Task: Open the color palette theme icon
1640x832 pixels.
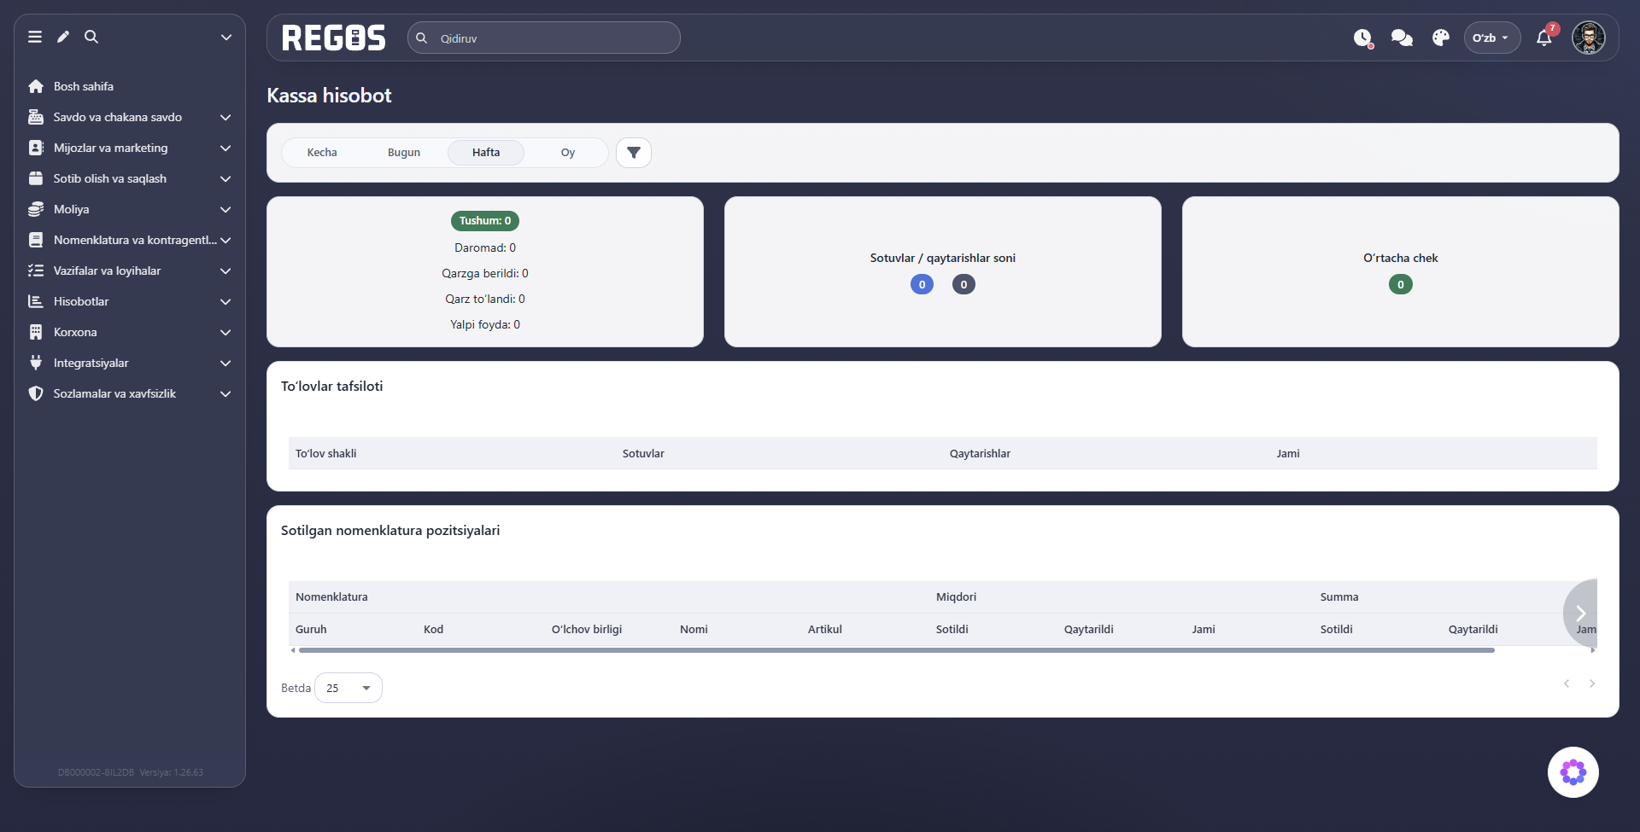Action: (1441, 38)
